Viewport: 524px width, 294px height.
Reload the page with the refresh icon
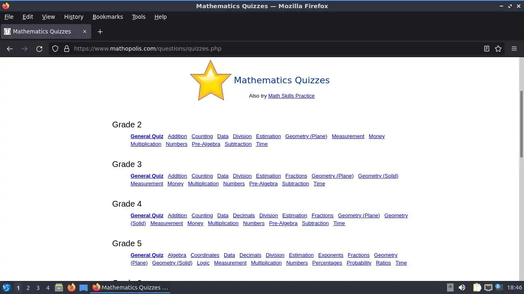[39, 49]
